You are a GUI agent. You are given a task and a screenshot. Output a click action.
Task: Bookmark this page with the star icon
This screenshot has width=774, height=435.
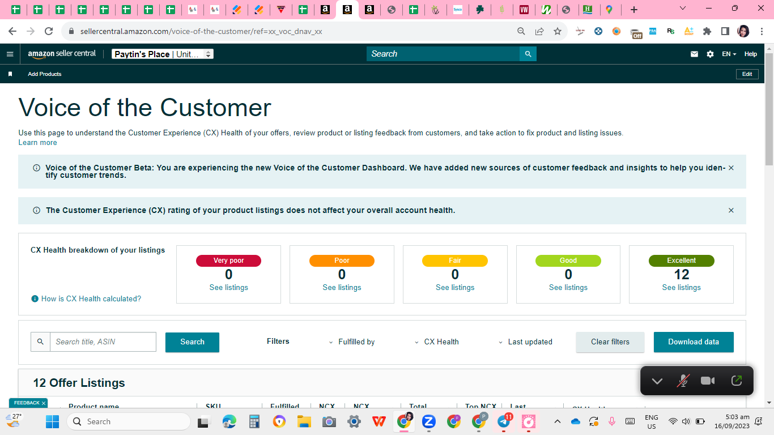tap(558, 32)
